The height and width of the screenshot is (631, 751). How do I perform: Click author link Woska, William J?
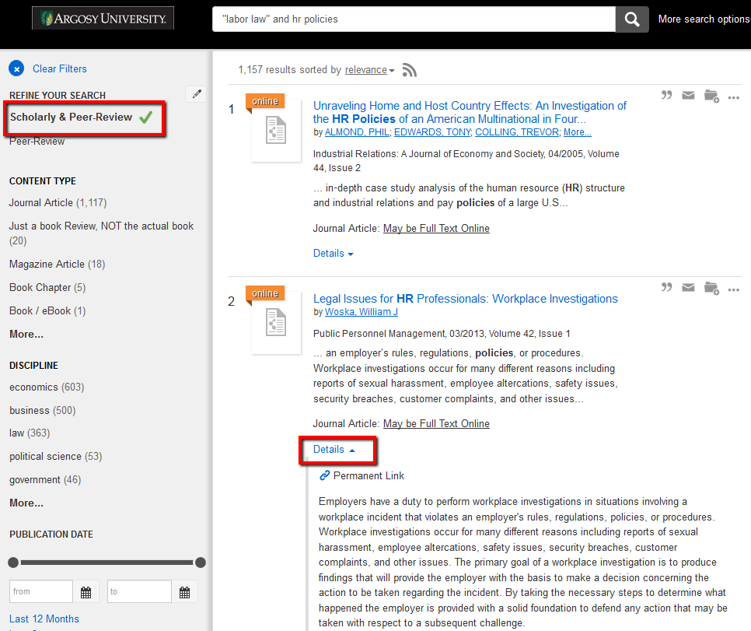pyautogui.click(x=362, y=312)
